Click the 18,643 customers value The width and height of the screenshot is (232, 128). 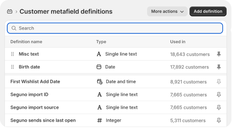coord(190,54)
